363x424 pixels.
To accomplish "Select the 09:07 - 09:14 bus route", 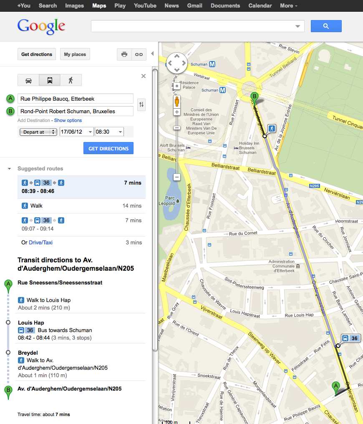I will (x=81, y=224).
